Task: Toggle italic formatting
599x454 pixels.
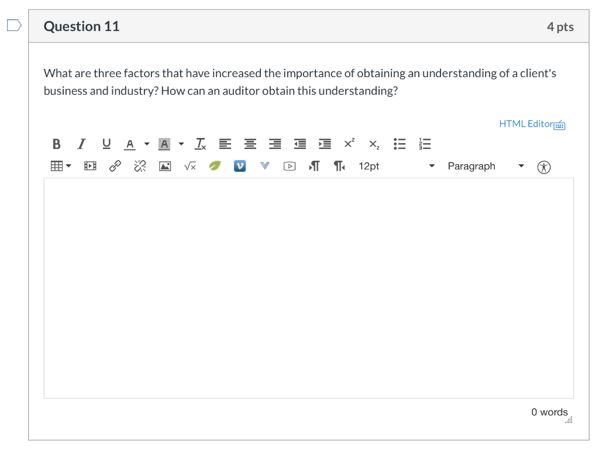Action: coord(81,144)
